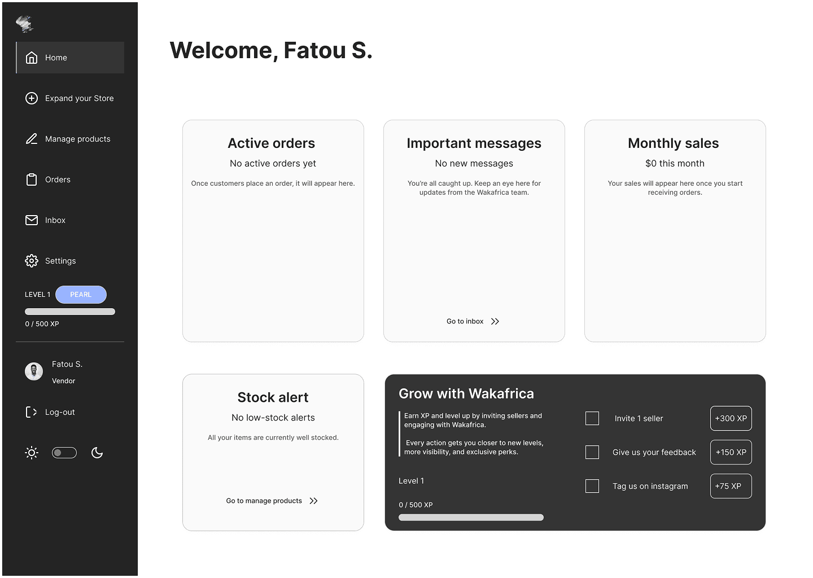Open the Home menu item

(x=70, y=58)
